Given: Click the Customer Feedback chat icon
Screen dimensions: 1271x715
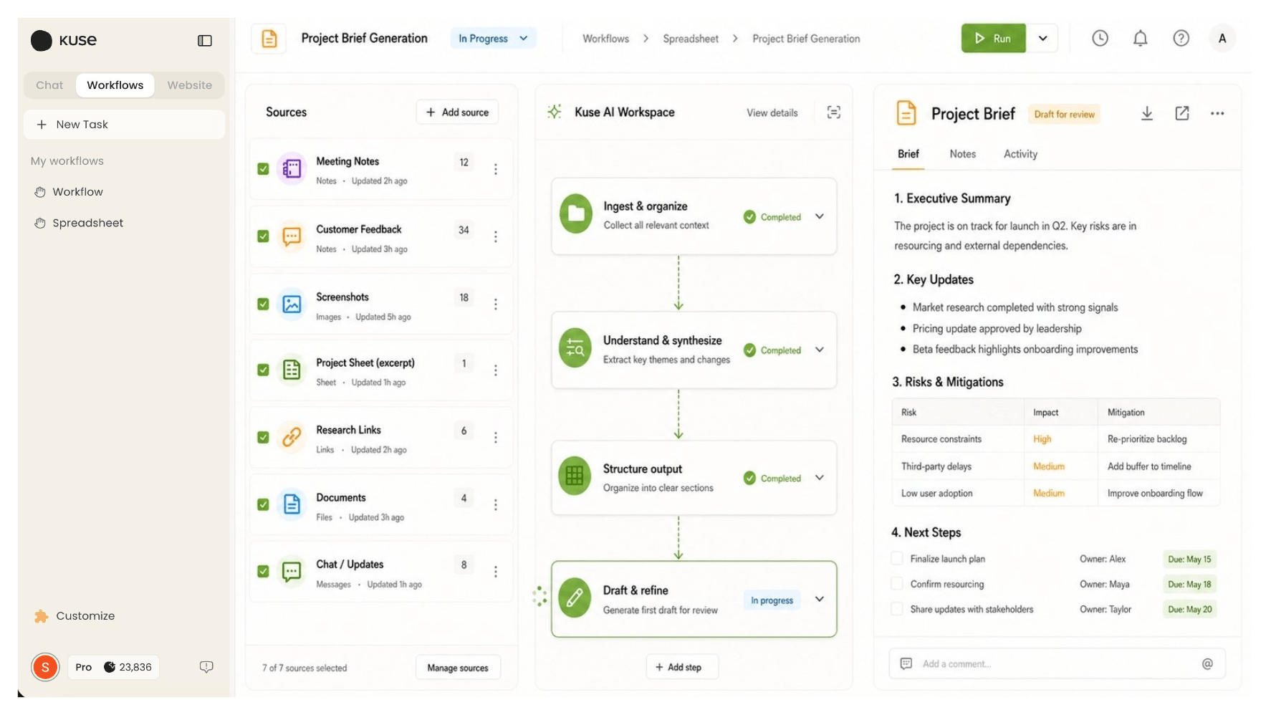Looking at the screenshot, I should click(x=292, y=236).
